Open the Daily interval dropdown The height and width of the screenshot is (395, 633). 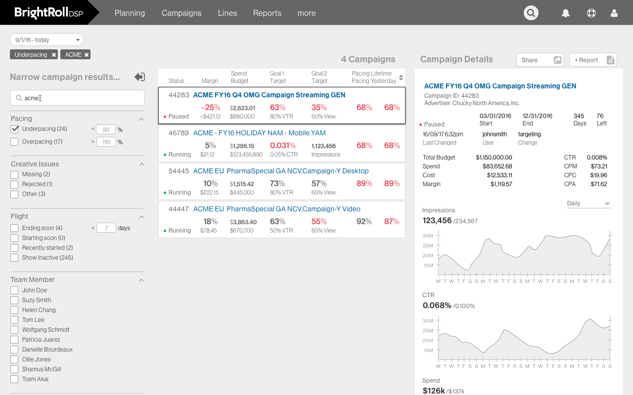[588, 203]
